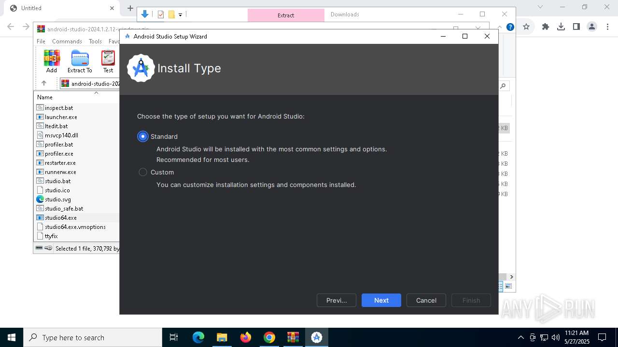618x347 pixels.
Task: Close the Untitled Chrome tab
Action: click(112, 8)
